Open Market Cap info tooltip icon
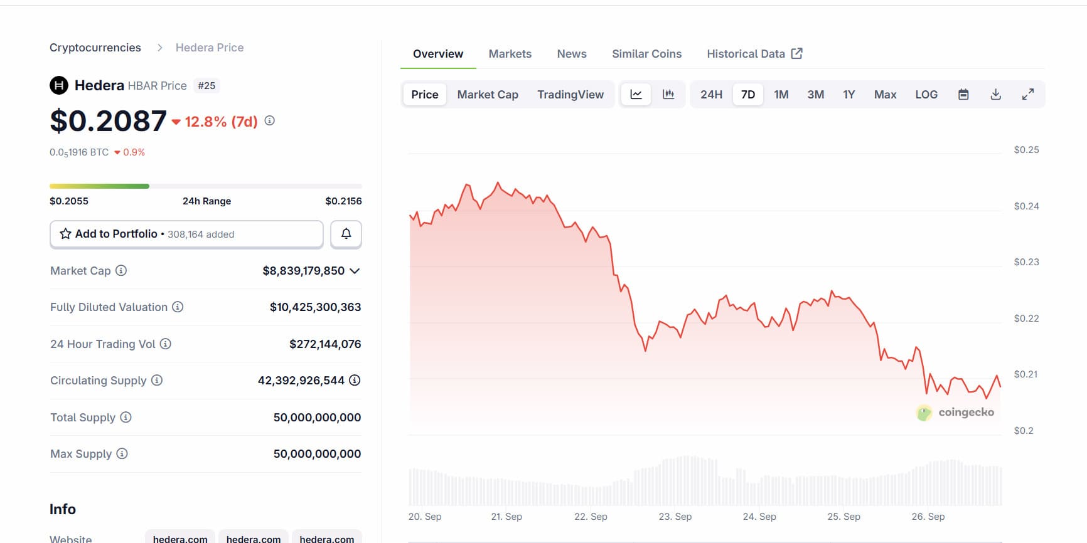The width and height of the screenshot is (1087, 543). tap(121, 270)
